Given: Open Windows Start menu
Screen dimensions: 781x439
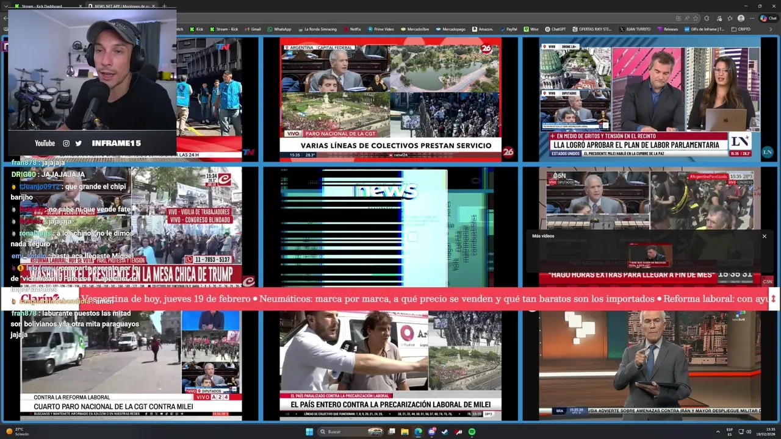Looking at the screenshot, I should 309,432.
